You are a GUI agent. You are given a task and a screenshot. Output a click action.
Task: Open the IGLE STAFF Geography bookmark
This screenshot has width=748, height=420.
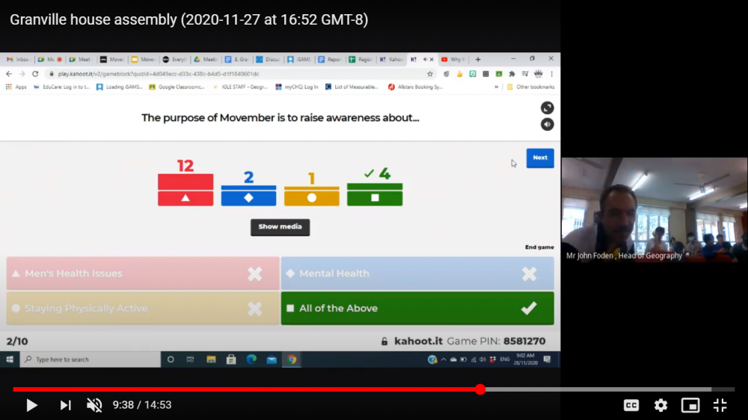[x=240, y=87]
